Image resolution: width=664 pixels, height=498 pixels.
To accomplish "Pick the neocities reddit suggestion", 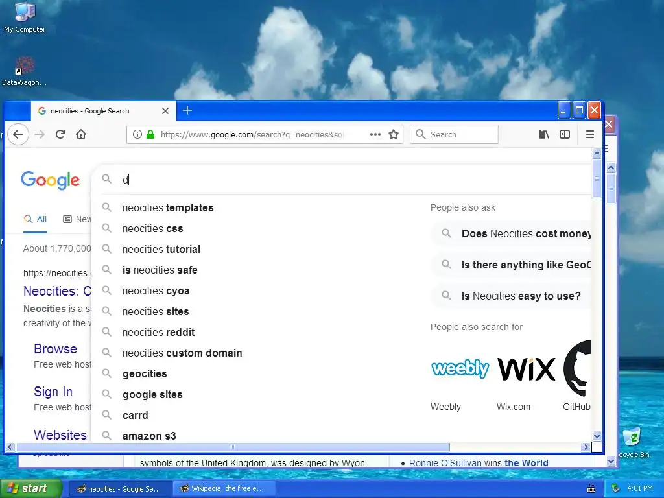I will coord(159,333).
